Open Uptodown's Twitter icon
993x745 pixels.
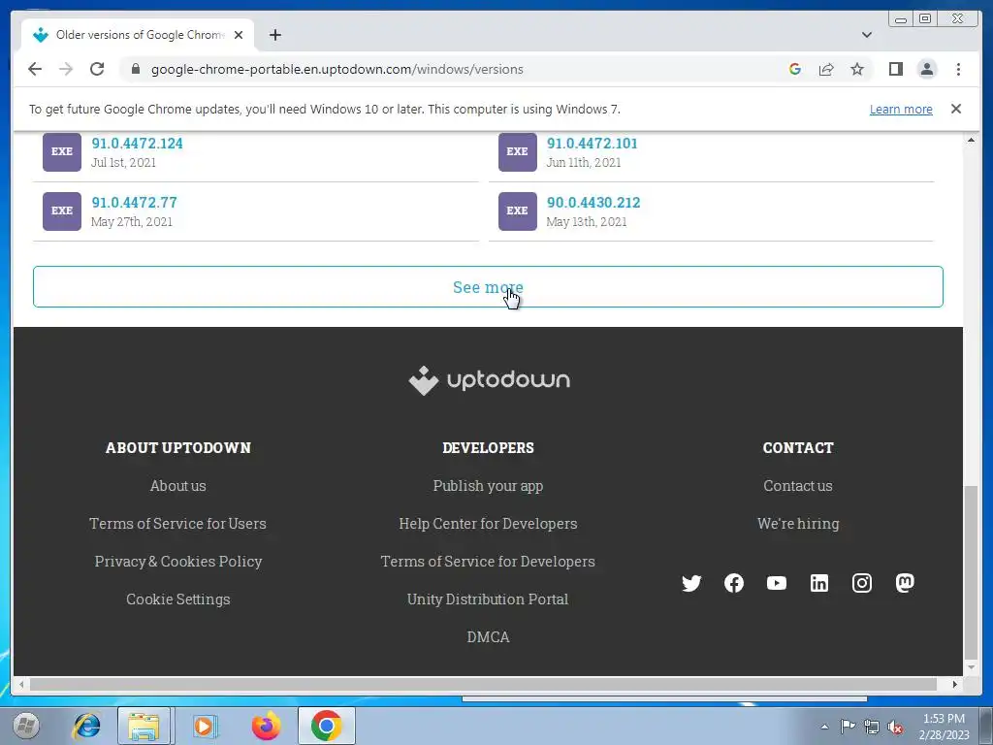(x=691, y=583)
